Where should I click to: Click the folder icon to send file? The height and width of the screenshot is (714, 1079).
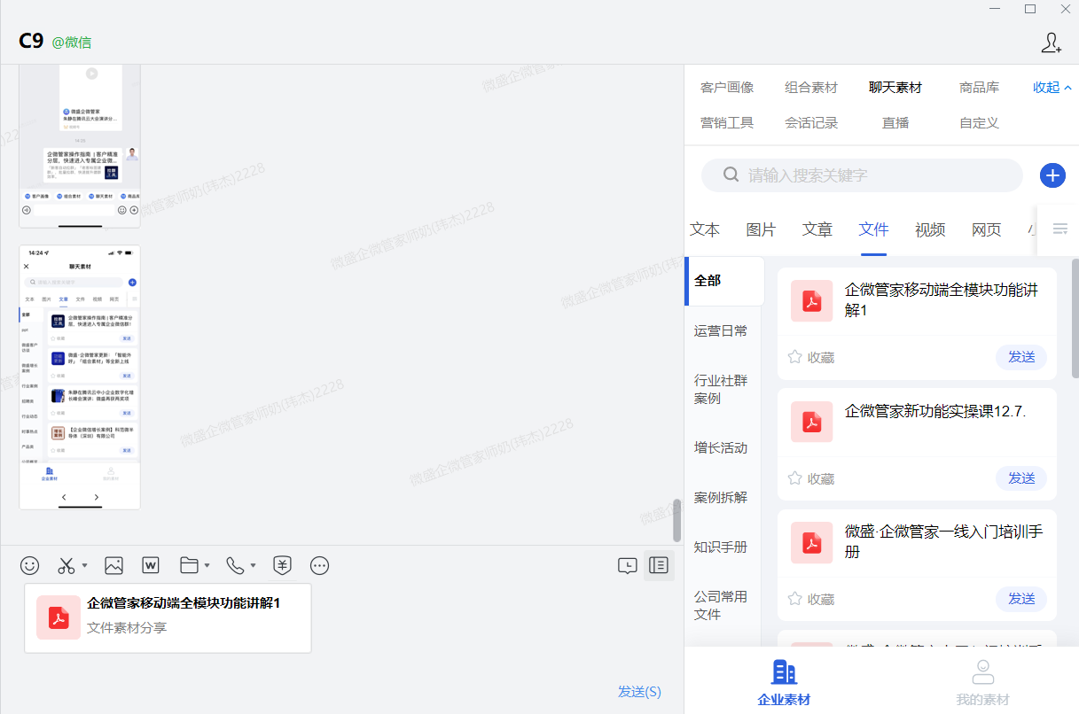click(x=188, y=565)
